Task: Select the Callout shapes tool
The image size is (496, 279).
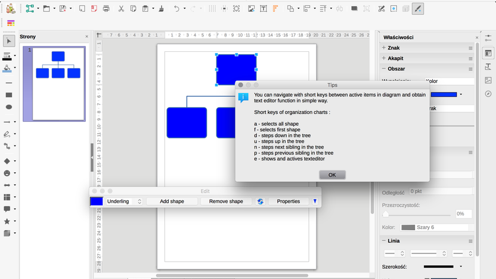Action: (x=7, y=209)
